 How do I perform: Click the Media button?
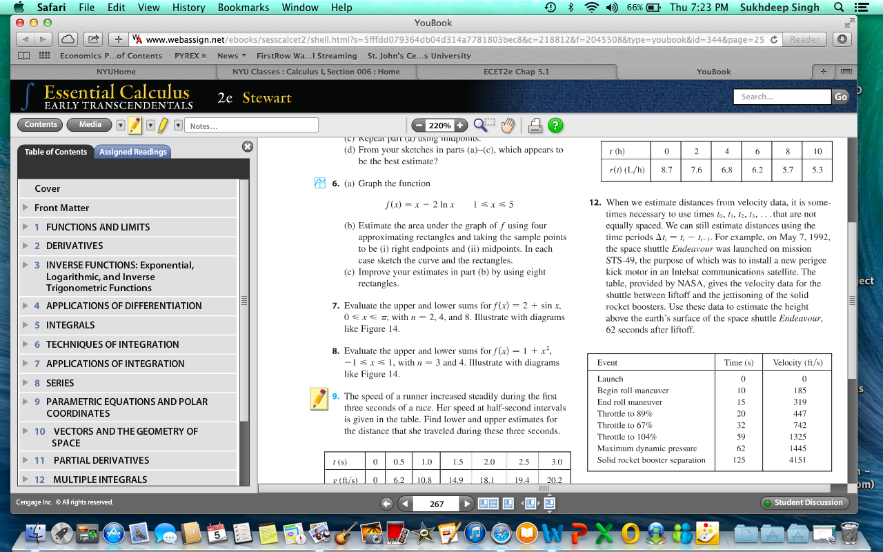(90, 125)
